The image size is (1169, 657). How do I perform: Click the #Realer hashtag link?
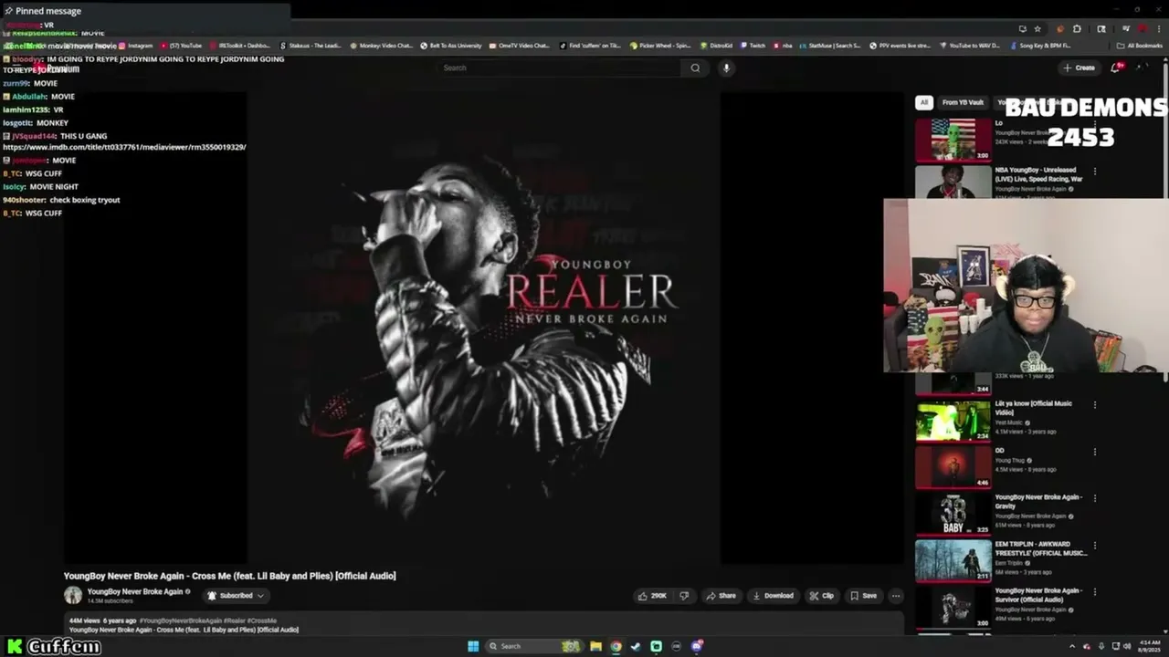point(235,620)
